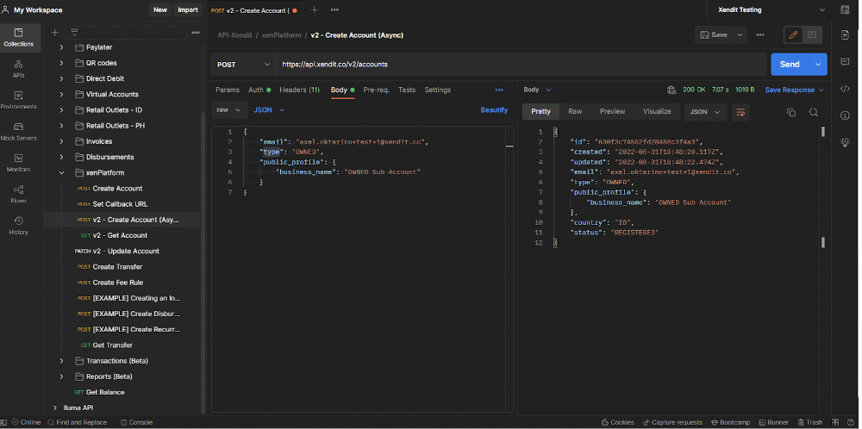Switch to the Auth tab
Viewport: 862px width, 429px height.
(x=259, y=90)
